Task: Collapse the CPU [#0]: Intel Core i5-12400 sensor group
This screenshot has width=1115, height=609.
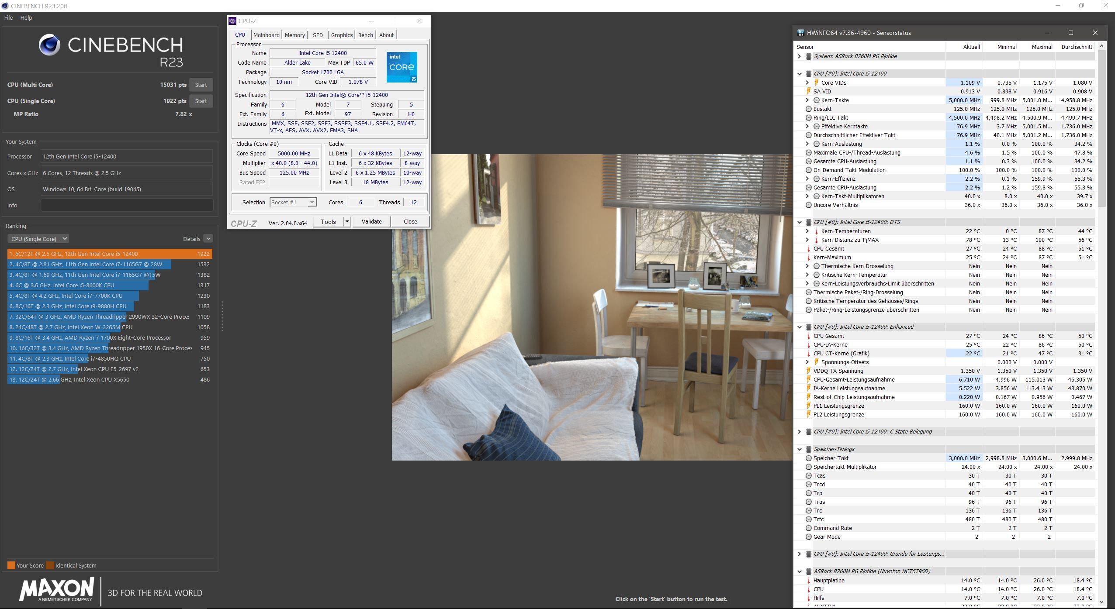Action: [799, 74]
